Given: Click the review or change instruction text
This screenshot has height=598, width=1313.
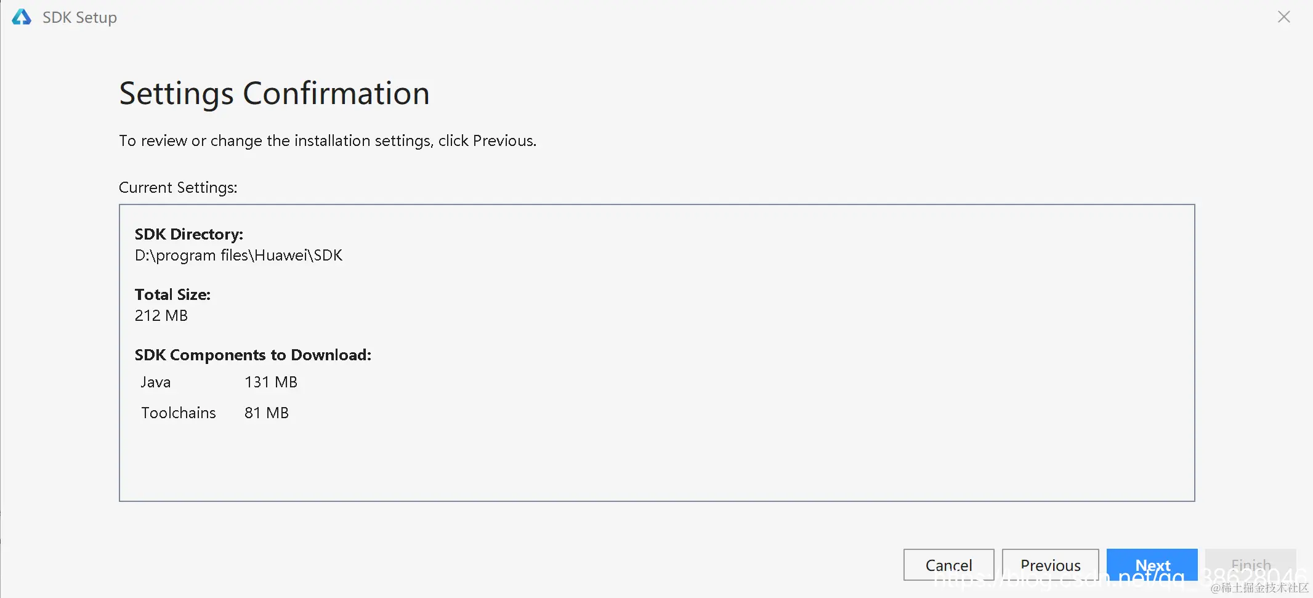Looking at the screenshot, I should click(327, 141).
